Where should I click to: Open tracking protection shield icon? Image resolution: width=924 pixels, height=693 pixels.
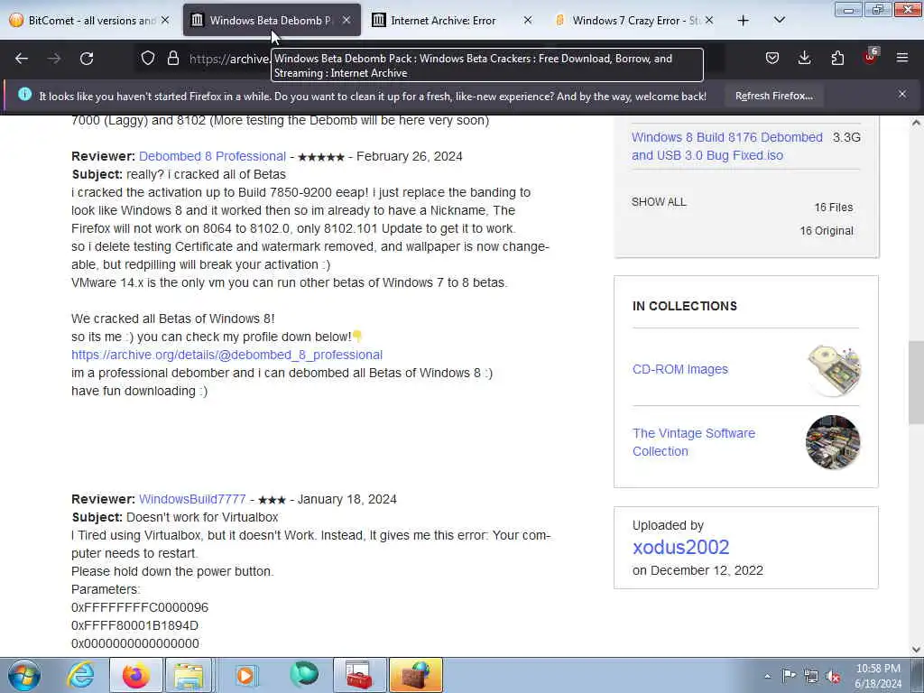[x=148, y=59]
